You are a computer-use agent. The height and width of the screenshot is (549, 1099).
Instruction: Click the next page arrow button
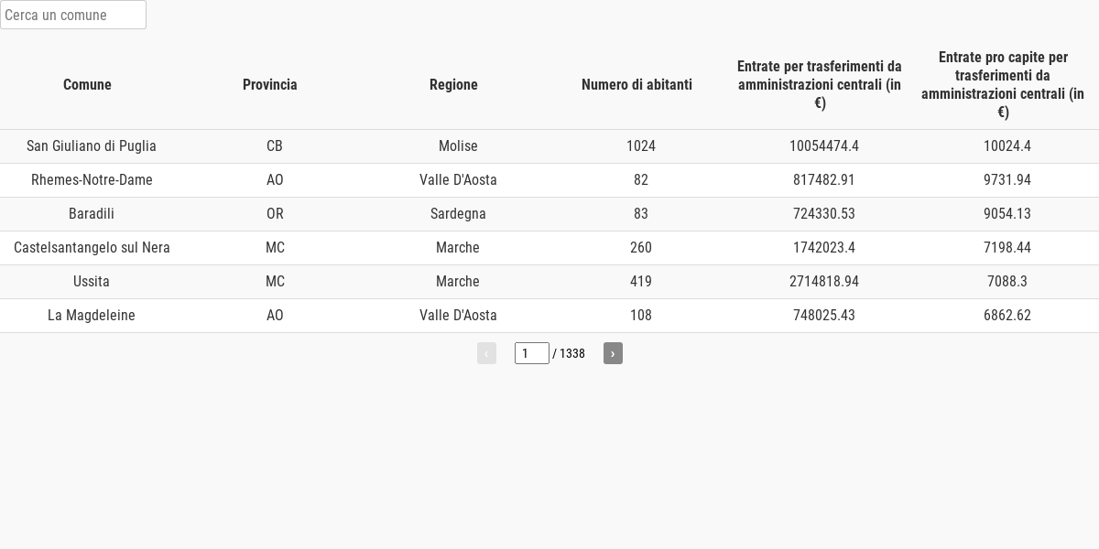[x=613, y=353]
